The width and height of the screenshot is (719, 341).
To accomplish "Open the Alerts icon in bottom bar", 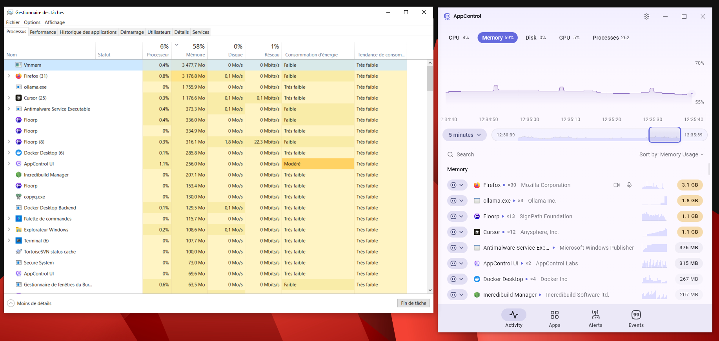I will (595, 315).
